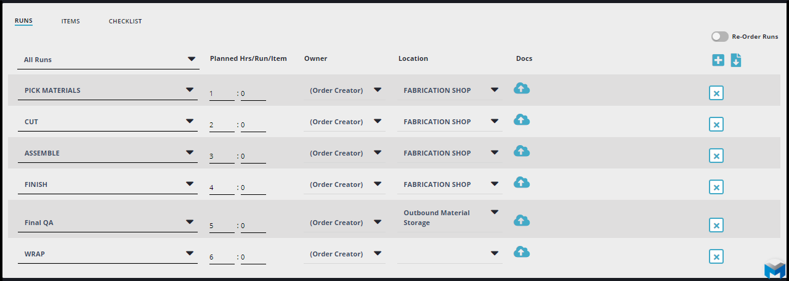Open the empty Location dropdown for WRAP
Viewport: 789px width, 281px height.
click(494, 253)
